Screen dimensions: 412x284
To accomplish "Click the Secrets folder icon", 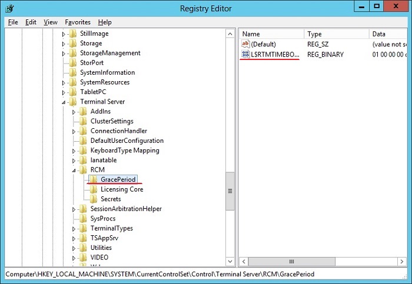I will (x=94, y=199).
